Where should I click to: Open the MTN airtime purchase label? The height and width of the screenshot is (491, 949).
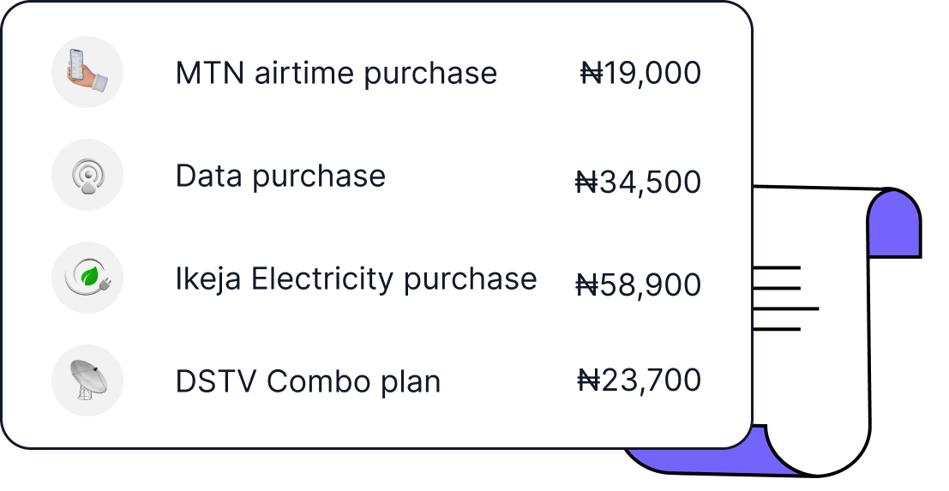coord(336,73)
